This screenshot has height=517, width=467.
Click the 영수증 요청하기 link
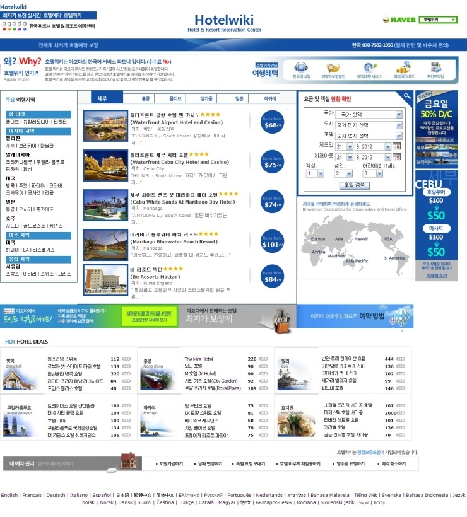(350, 463)
